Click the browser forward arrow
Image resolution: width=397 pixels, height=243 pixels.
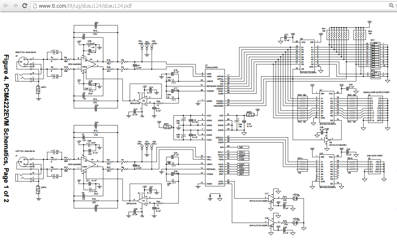tap(15, 5)
